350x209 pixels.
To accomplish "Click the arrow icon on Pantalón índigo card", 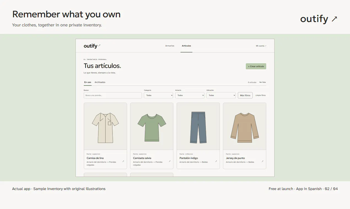I will (x=216, y=161).
